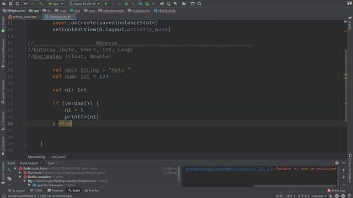Toggle the Gradle side panel on right edge
353x198 pixels.
[x=350, y=23]
